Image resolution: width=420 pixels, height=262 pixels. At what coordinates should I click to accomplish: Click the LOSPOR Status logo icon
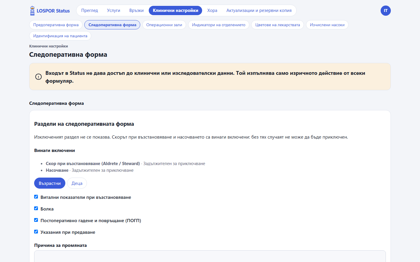pyautogui.click(x=32, y=10)
